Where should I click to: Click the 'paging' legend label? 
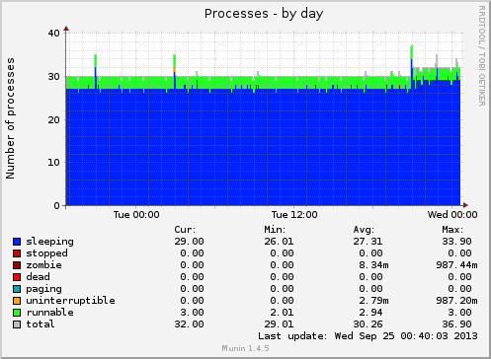tap(44, 289)
